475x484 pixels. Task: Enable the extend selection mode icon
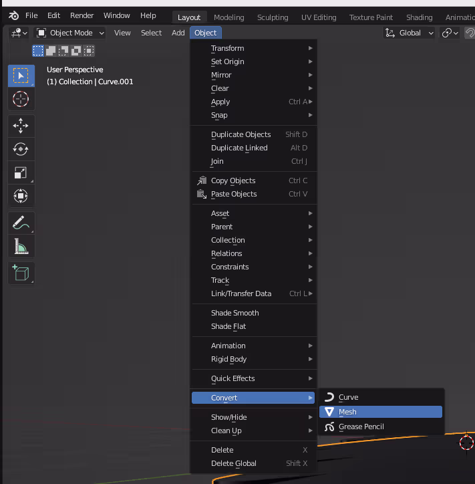(51, 50)
